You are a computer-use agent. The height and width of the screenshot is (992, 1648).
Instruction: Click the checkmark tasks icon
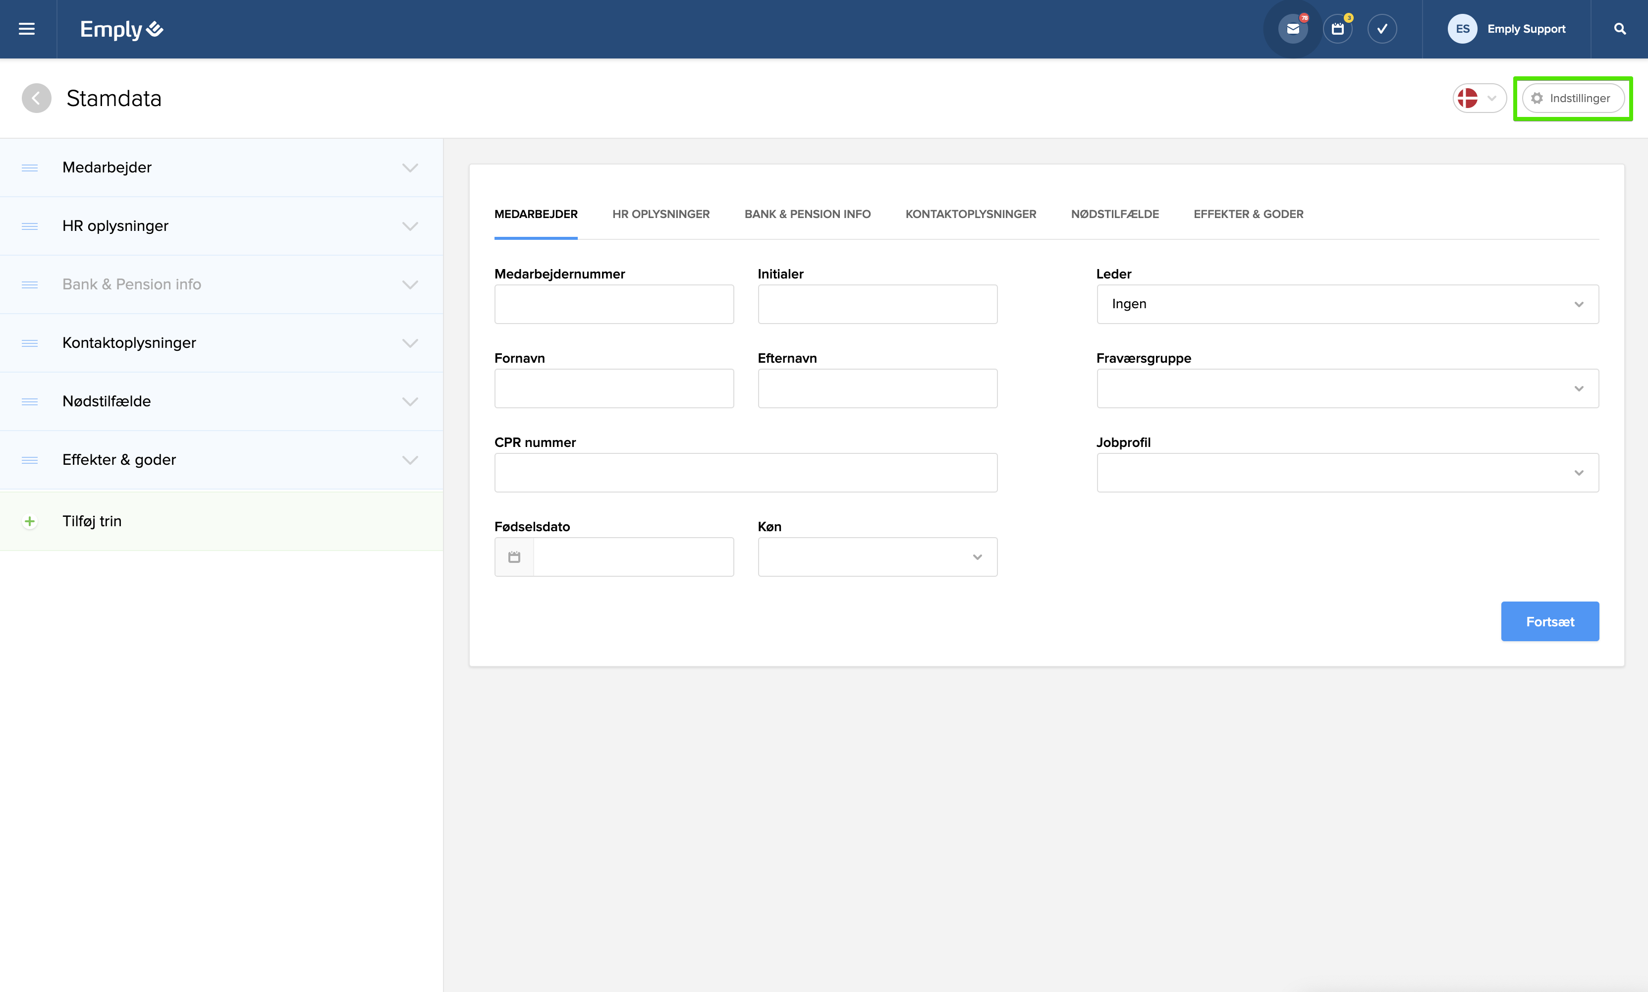coord(1382,29)
